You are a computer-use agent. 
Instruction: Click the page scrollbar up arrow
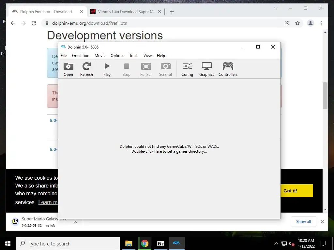[325, 32]
